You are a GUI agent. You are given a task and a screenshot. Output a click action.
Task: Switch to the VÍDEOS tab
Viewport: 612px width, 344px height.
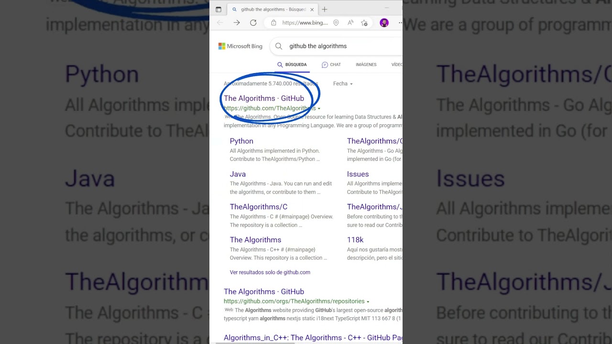click(x=397, y=64)
